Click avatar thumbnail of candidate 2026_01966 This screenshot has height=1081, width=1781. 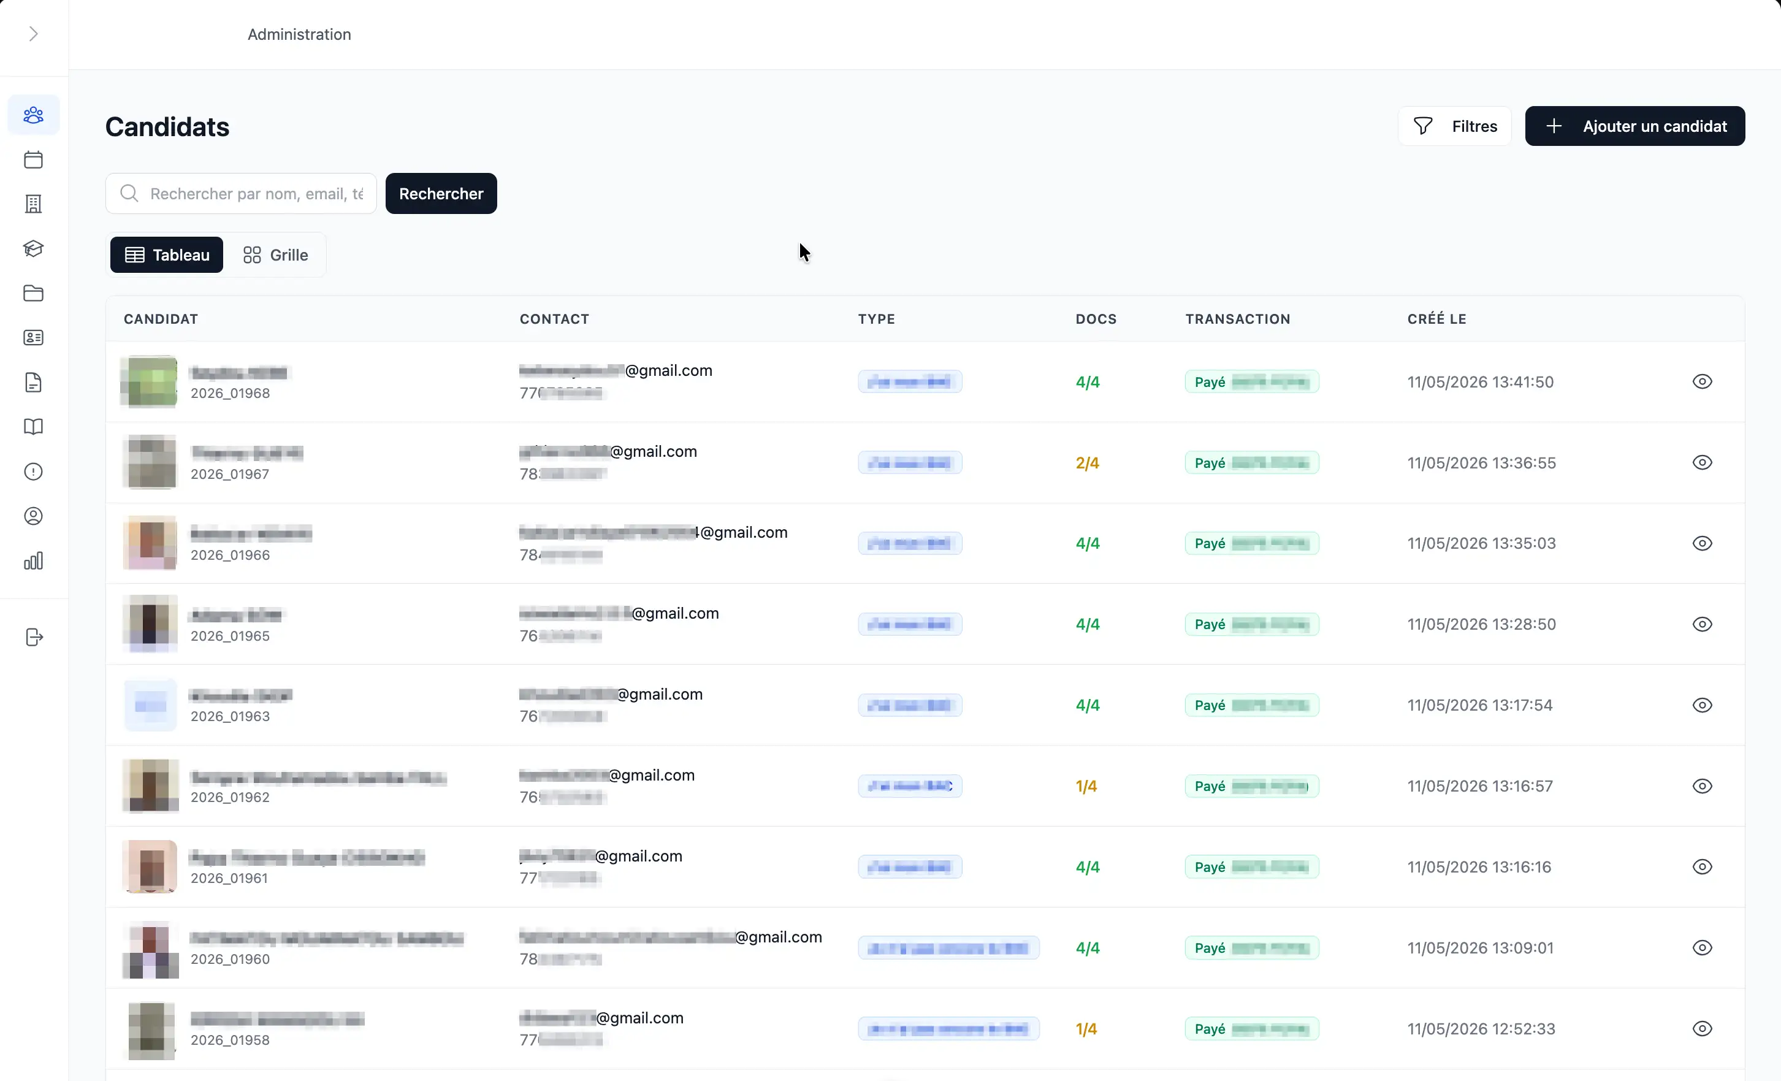tap(150, 544)
